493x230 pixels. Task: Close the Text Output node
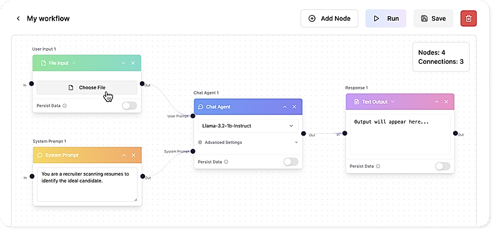point(446,102)
